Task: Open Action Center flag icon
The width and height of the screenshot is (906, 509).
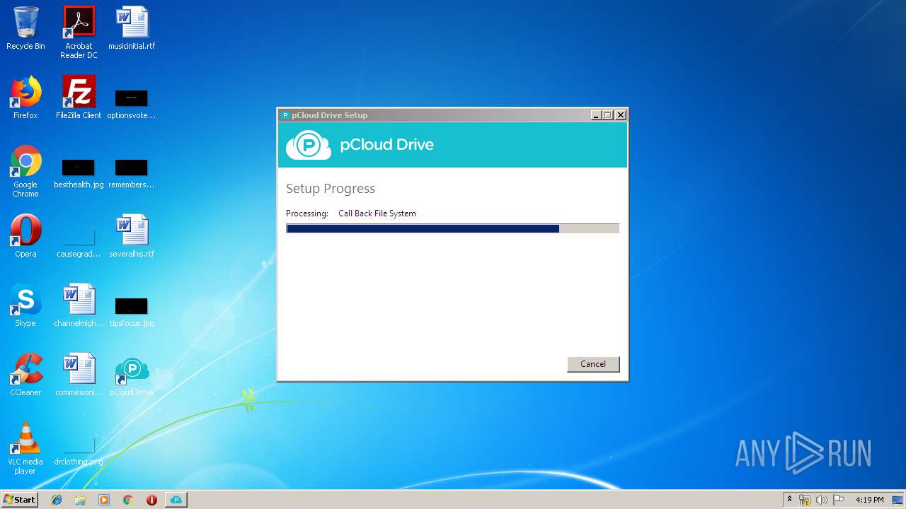Action: 838,500
